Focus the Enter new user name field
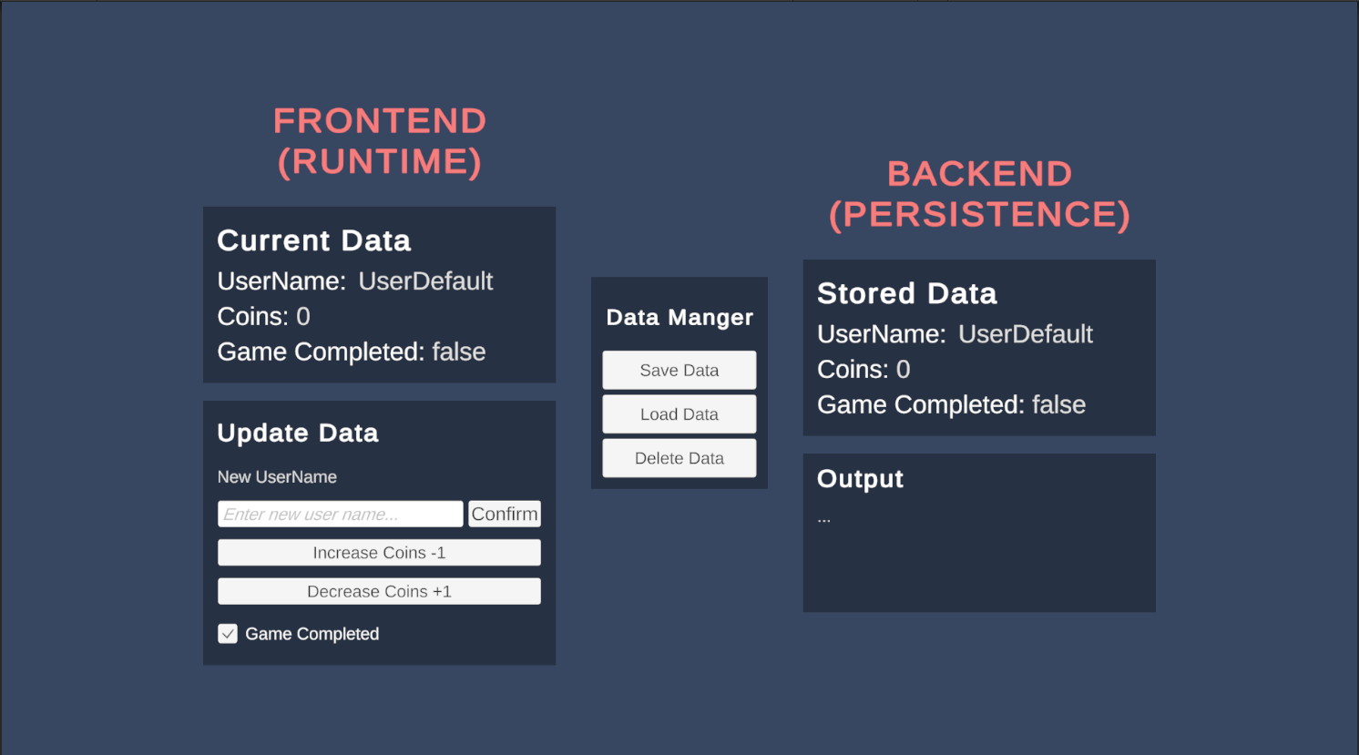This screenshot has width=1359, height=755. click(341, 514)
